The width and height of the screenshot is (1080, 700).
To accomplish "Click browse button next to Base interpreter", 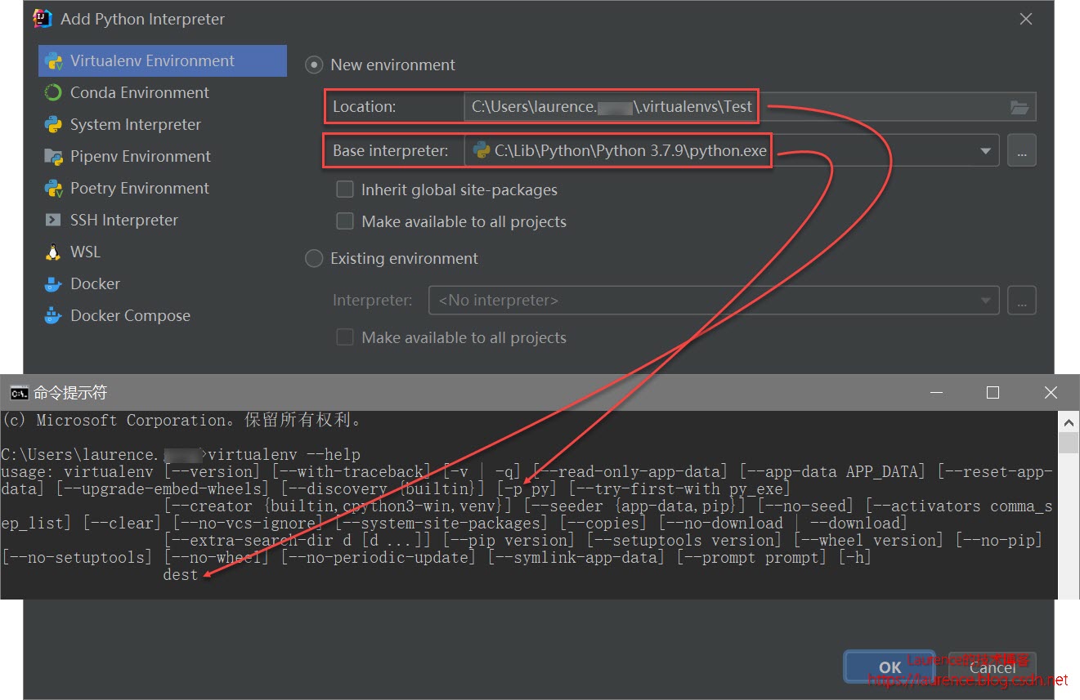I will click(1022, 151).
